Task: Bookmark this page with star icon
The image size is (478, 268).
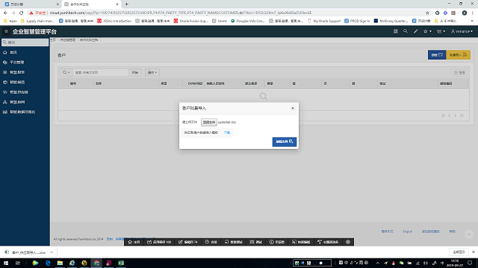Action: [427, 13]
